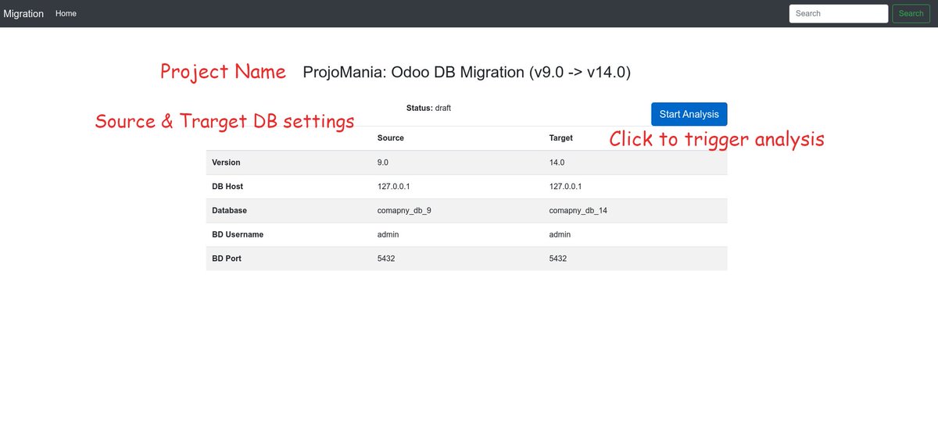The image size is (938, 421).
Task: Select the source DB Host 127.0.0.1
Action: [x=393, y=187]
